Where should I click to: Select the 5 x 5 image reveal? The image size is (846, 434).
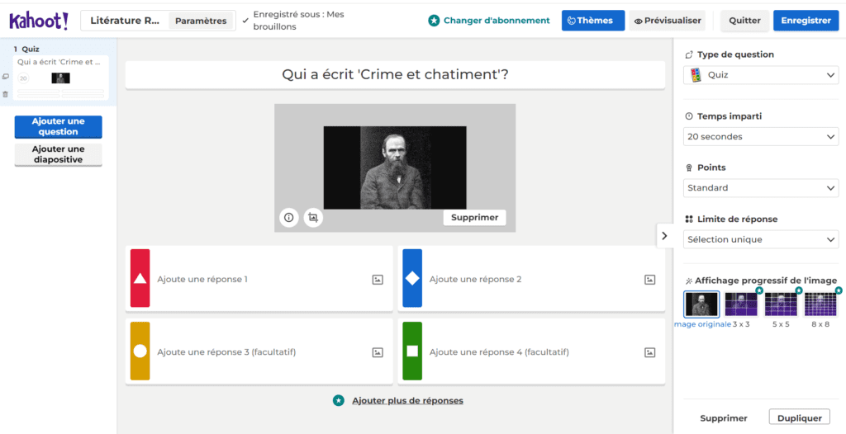[781, 305]
